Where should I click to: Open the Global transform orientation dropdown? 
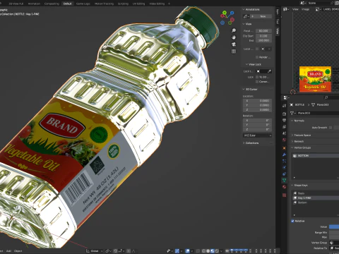[94, 251]
